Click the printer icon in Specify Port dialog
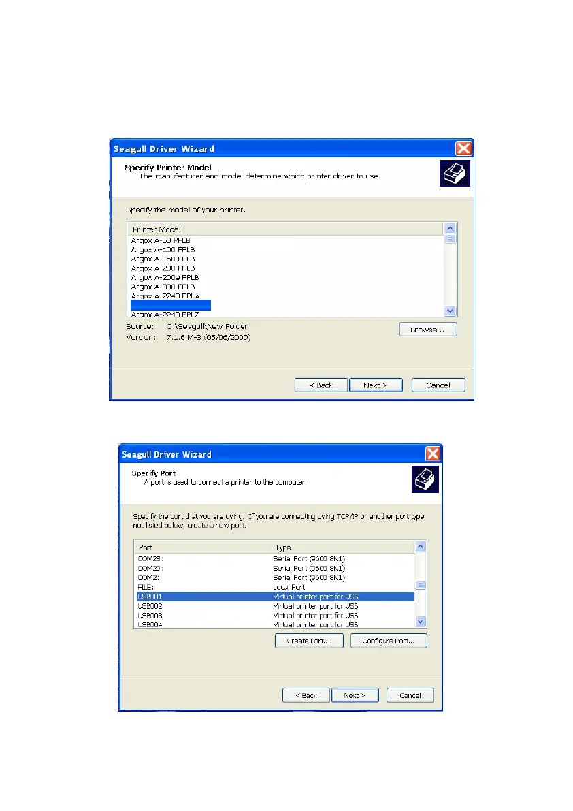The width and height of the screenshot is (573, 811). (425, 479)
